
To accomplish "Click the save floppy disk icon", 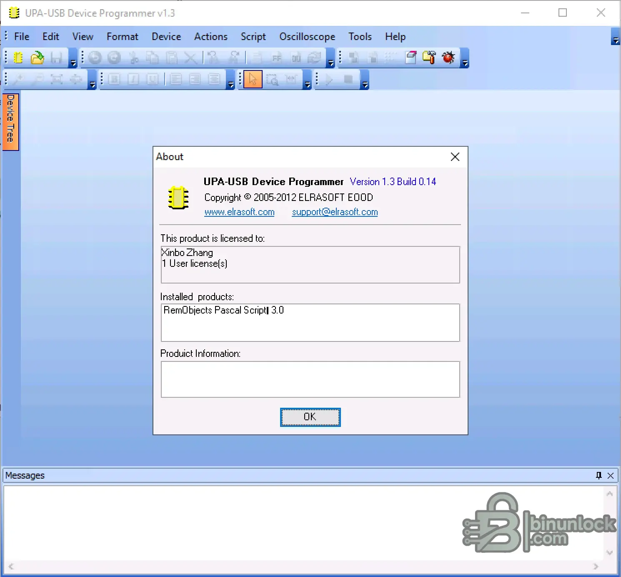I will pos(56,58).
